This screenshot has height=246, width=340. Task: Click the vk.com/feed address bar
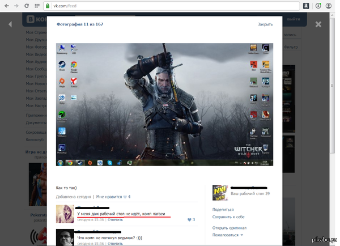[170, 6]
